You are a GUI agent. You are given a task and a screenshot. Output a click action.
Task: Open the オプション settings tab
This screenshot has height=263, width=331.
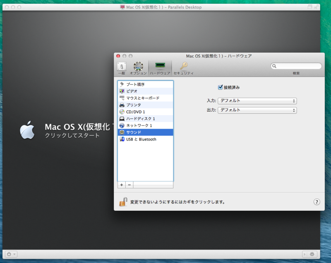[138, 68]
